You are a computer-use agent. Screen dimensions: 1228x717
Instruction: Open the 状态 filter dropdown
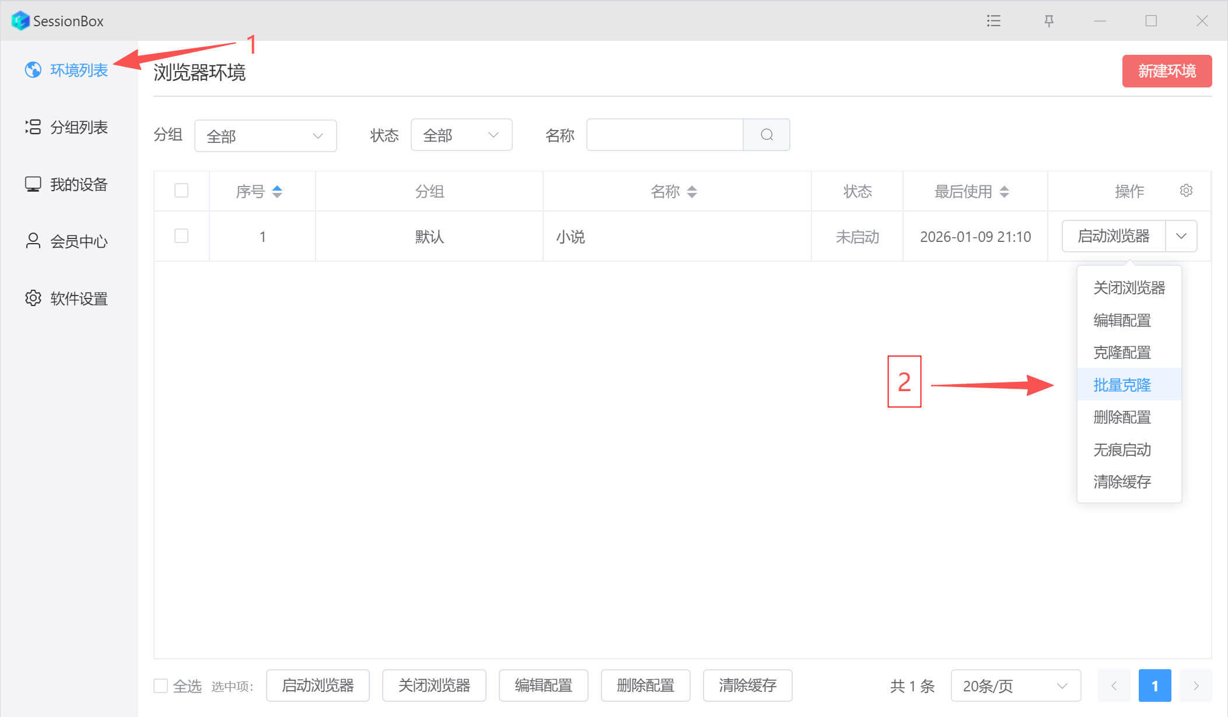pyautogui.click(x=461, y=135)
